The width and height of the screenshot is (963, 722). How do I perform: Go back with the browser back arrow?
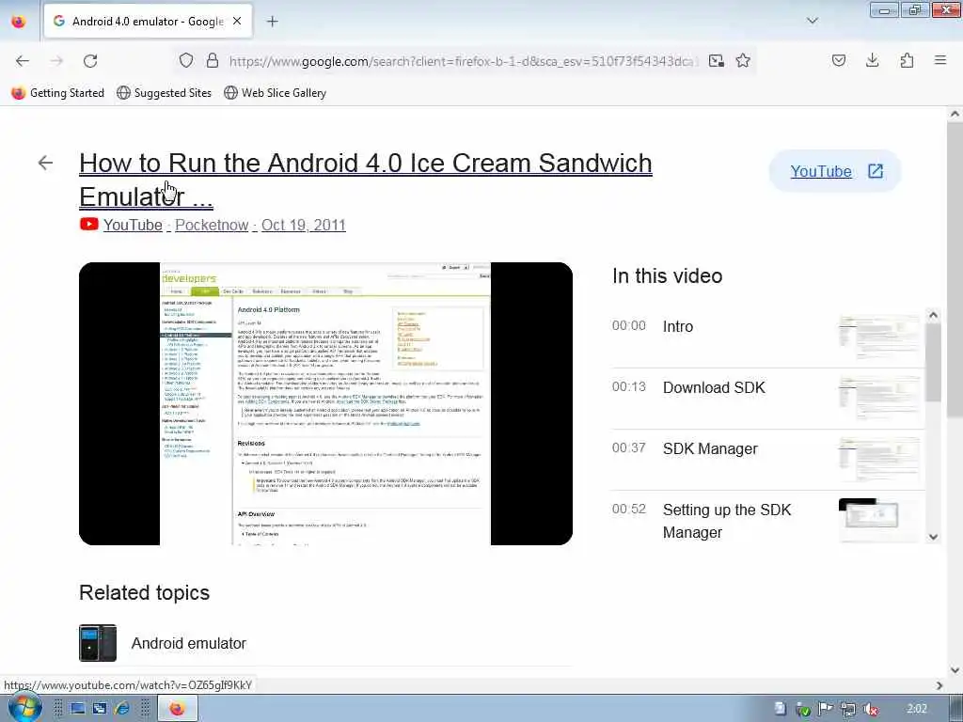[x=23, y=61]
